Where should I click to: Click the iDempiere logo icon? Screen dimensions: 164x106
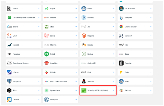coord(121,18)
